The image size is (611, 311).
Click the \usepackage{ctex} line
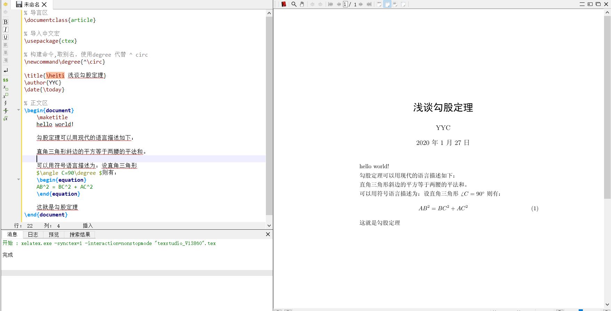click(51, 41)
